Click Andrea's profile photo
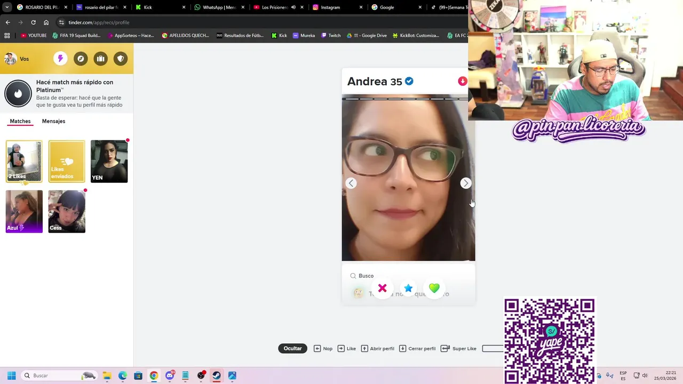 (x=408, y=178)
